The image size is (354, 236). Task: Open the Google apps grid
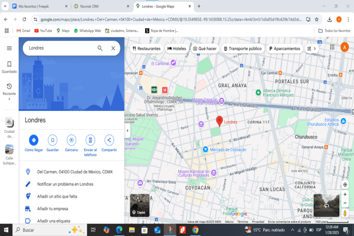332,47
